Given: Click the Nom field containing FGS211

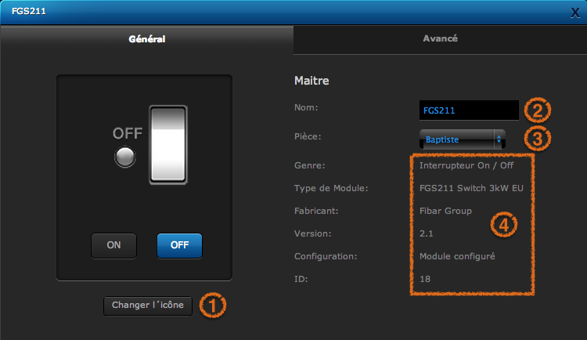Looking at the screenshot, I should [x=468, y=110].
